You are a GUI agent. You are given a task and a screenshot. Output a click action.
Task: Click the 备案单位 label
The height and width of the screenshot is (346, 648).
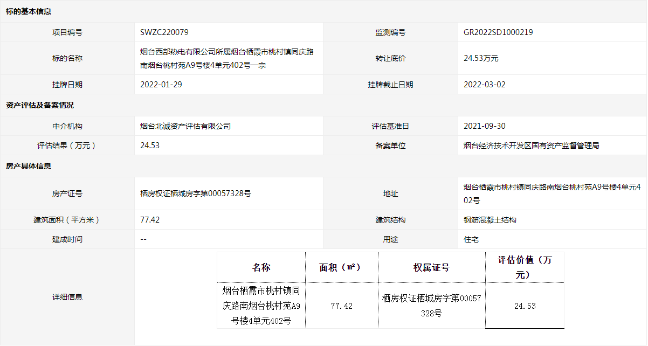(391, 146)
